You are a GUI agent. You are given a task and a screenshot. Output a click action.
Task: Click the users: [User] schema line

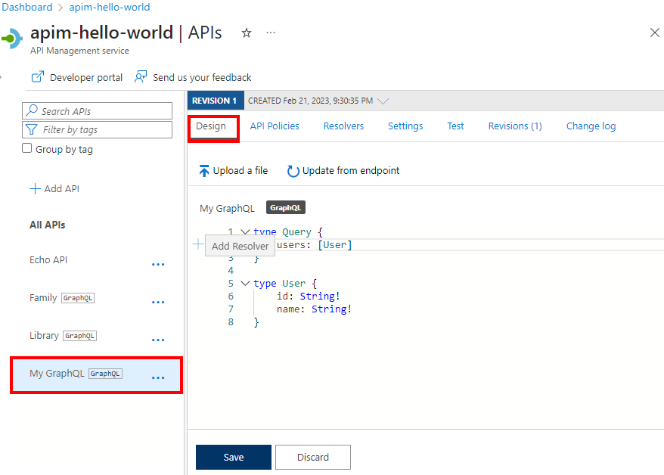[314, 245]
